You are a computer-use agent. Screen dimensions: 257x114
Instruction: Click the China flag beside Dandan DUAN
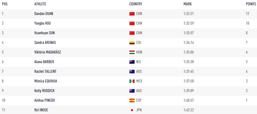click(132, 14)
